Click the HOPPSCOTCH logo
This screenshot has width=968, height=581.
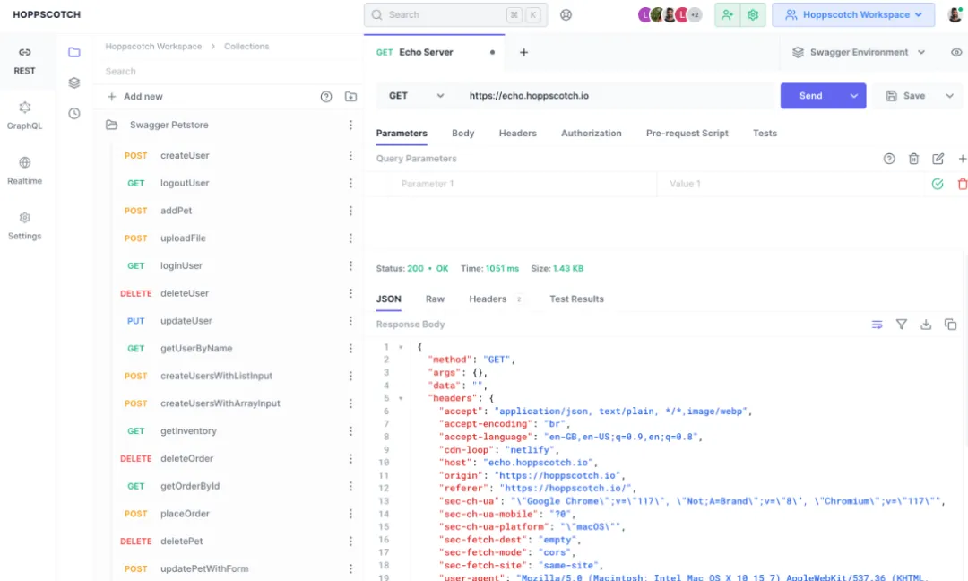pos(47,15)
